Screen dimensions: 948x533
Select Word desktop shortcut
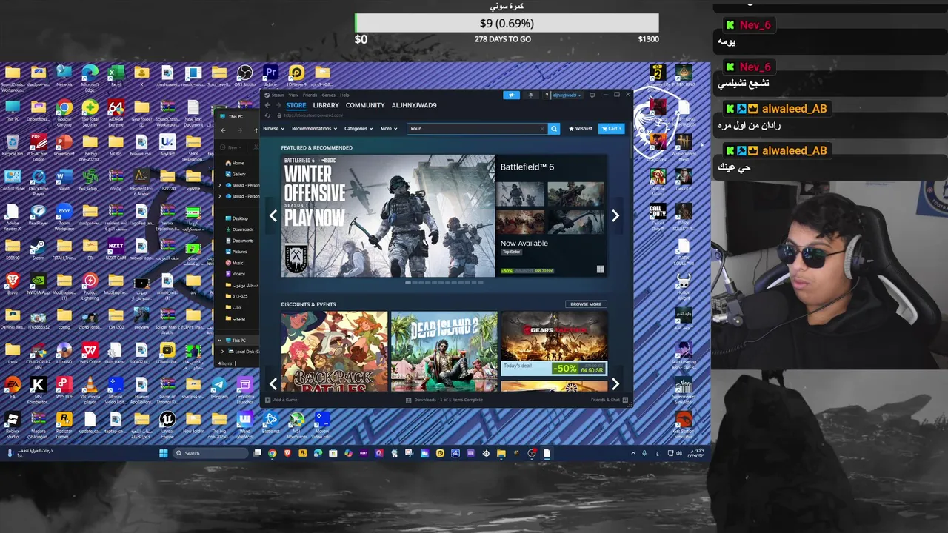tap(64, 180)
